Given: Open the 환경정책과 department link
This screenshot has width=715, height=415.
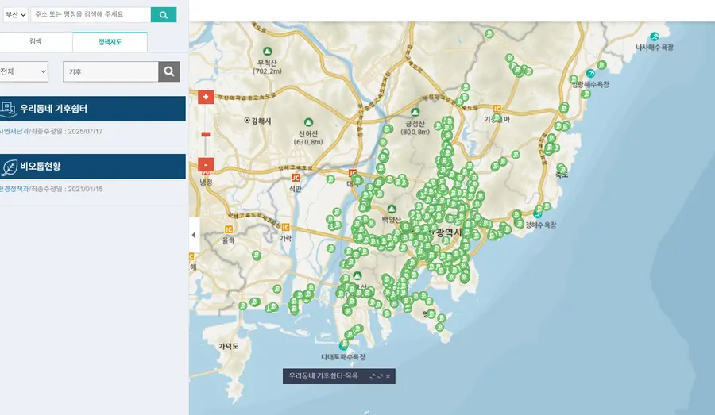Looking at the screenshot, I should click(x=14, y=189).
